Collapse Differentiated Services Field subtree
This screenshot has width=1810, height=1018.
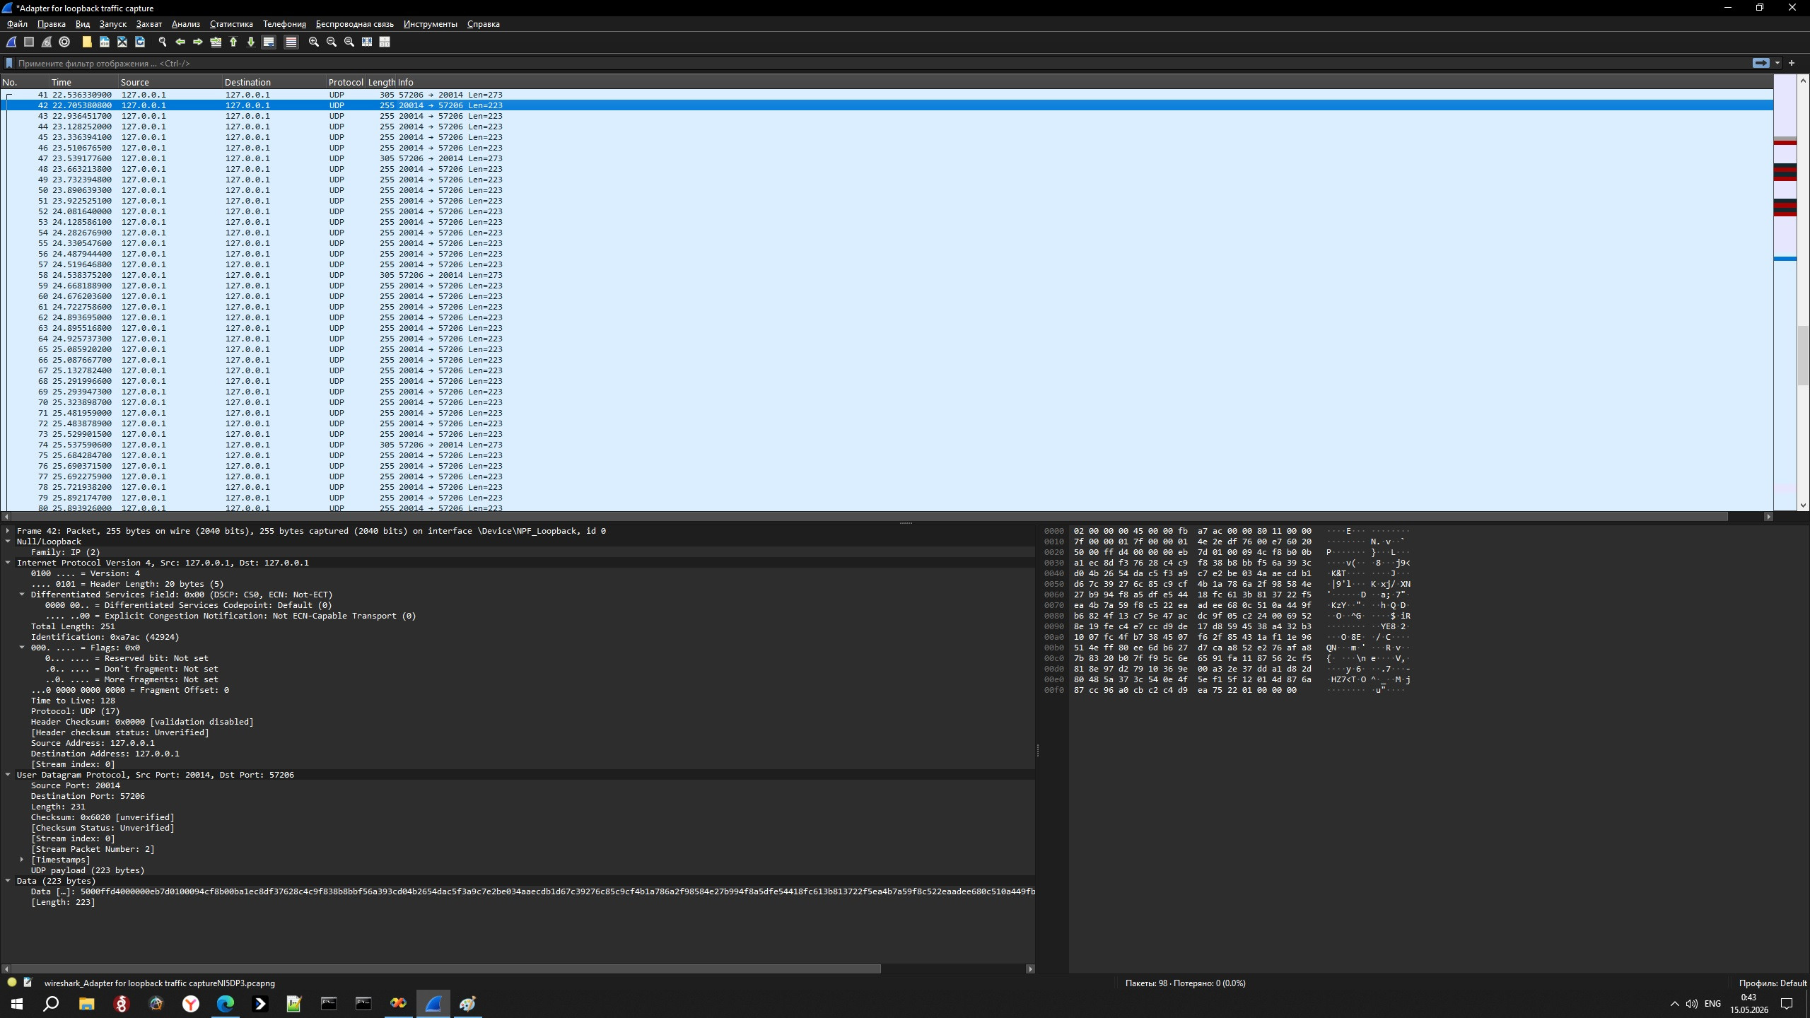(22, 595)
